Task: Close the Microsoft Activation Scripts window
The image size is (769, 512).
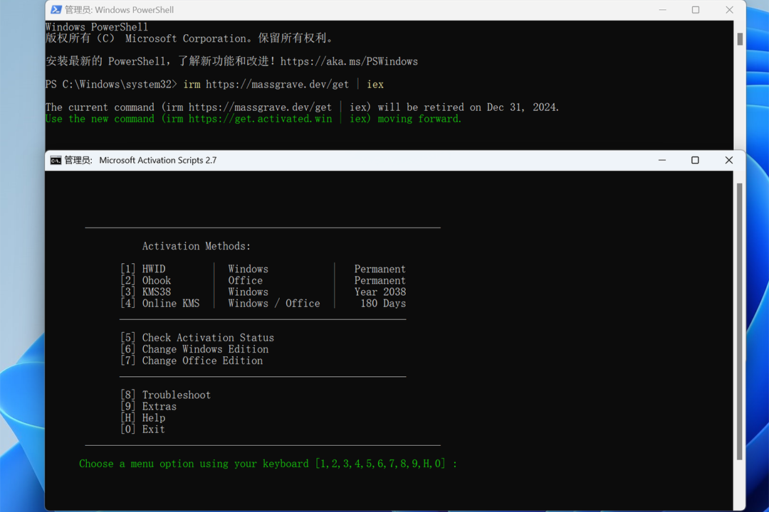Action: 729,160
